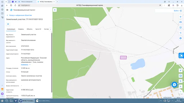Add land plot to favorites with star
Viewport: 184px width, 103px height.
tap(8, 24)
